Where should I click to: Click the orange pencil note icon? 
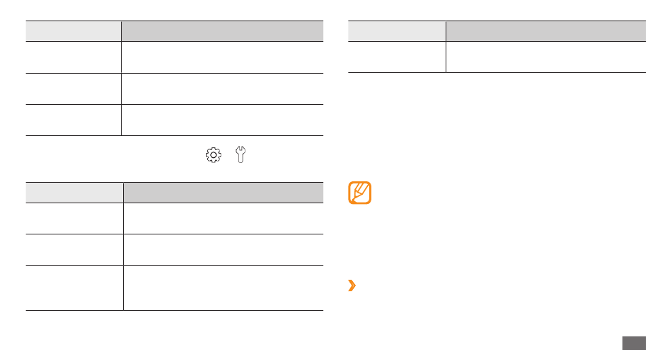(x=359, y=193)
